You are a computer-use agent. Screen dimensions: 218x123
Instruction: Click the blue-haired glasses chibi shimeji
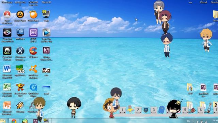167,45
